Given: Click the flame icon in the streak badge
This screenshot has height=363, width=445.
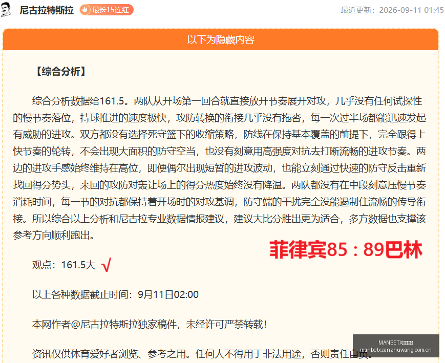Looking at the screenshot, I should [85, 10].
